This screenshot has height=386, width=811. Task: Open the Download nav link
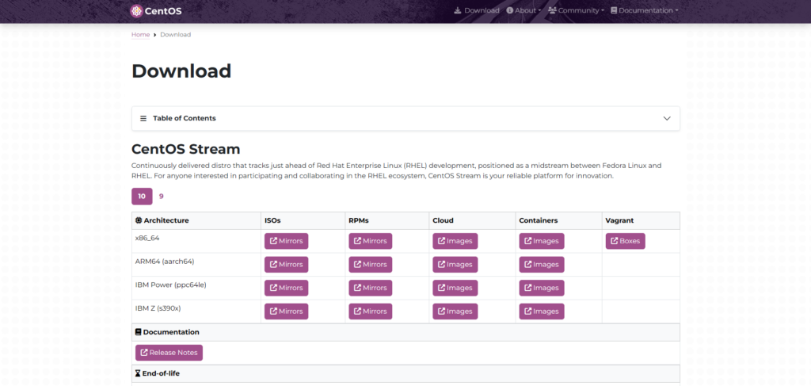point(476,10)
